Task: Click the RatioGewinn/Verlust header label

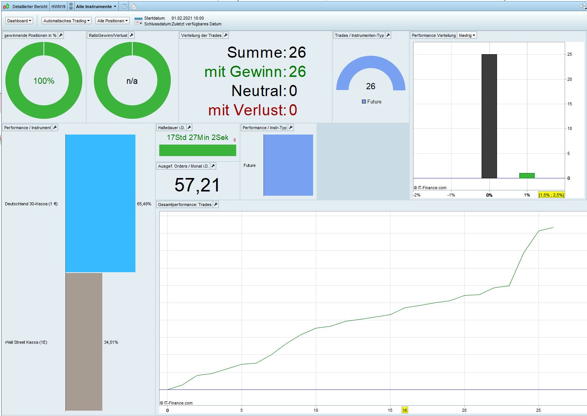Action: pyautogui.click(x=108, y=35)
